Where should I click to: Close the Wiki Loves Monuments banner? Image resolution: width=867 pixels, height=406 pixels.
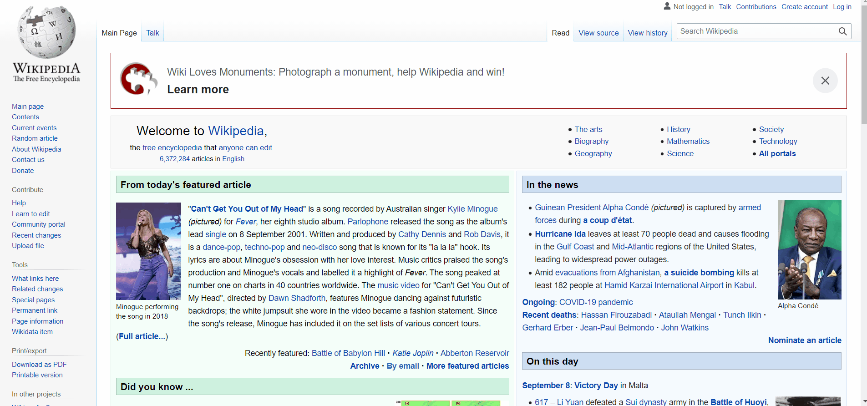click(825, 81)
